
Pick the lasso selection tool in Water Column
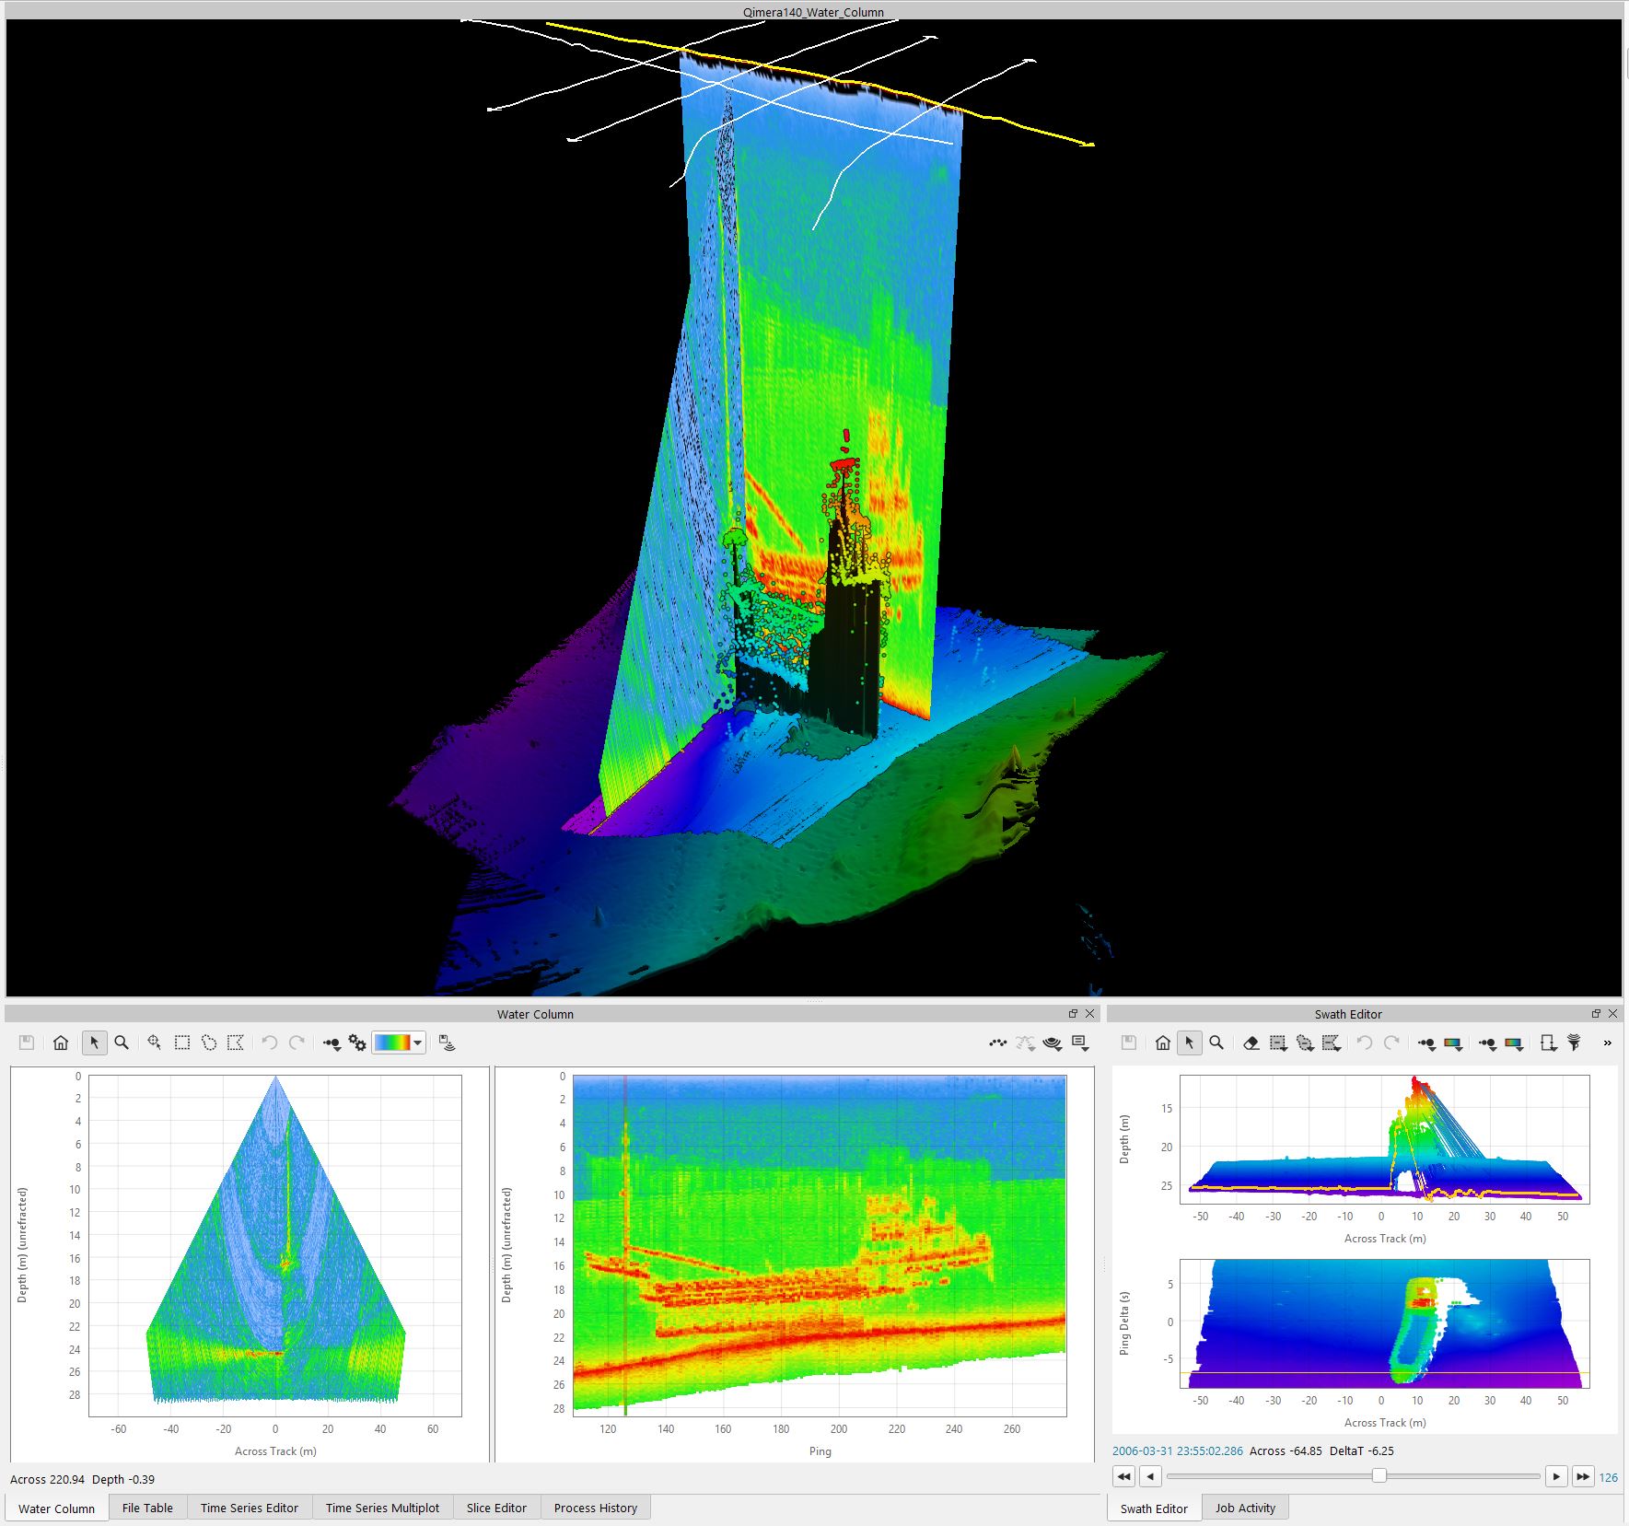point(209,1043)
